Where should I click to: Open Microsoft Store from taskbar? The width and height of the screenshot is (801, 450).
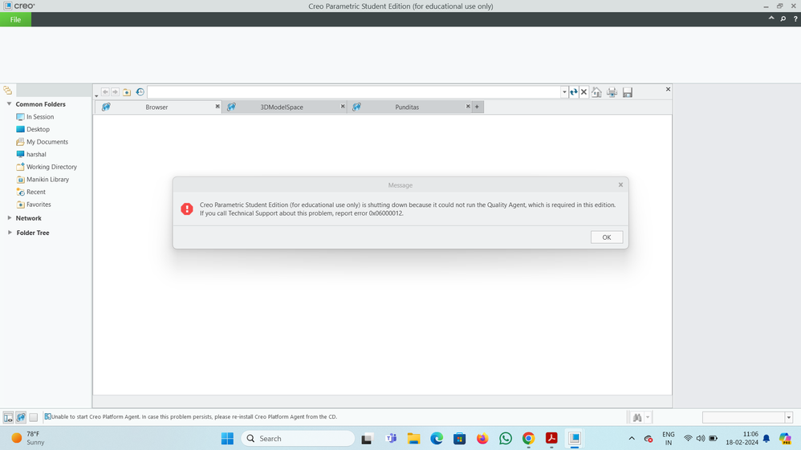coord(459,438)
